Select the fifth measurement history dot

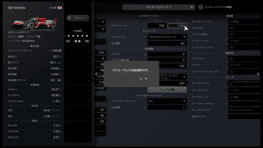[x=87, y=36]
